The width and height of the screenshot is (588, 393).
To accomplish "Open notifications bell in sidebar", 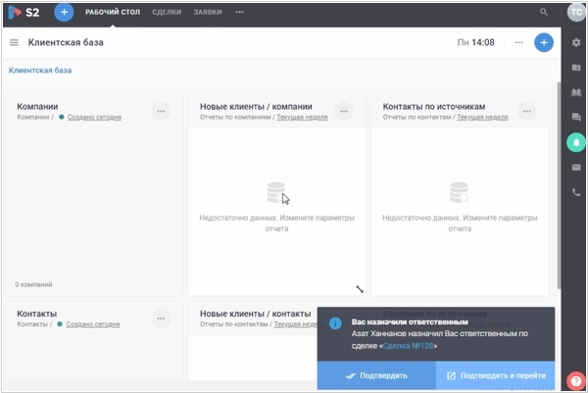I will (x=576, y=142).
